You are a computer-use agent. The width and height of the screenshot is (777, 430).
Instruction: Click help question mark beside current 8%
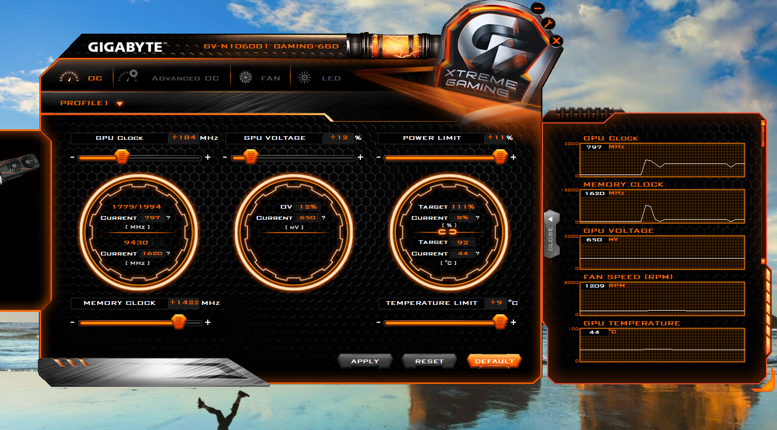tap(478, 218)
